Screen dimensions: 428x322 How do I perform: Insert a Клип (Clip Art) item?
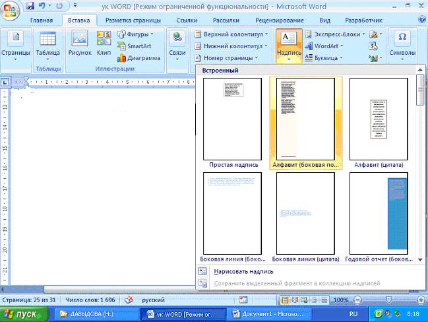[104, 43]
